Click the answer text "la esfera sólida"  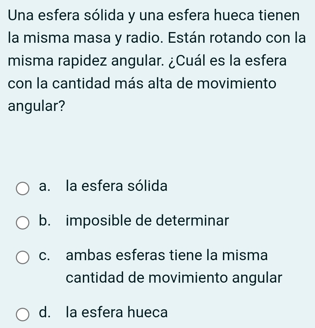pyautogui.click(x=117, y=186)
